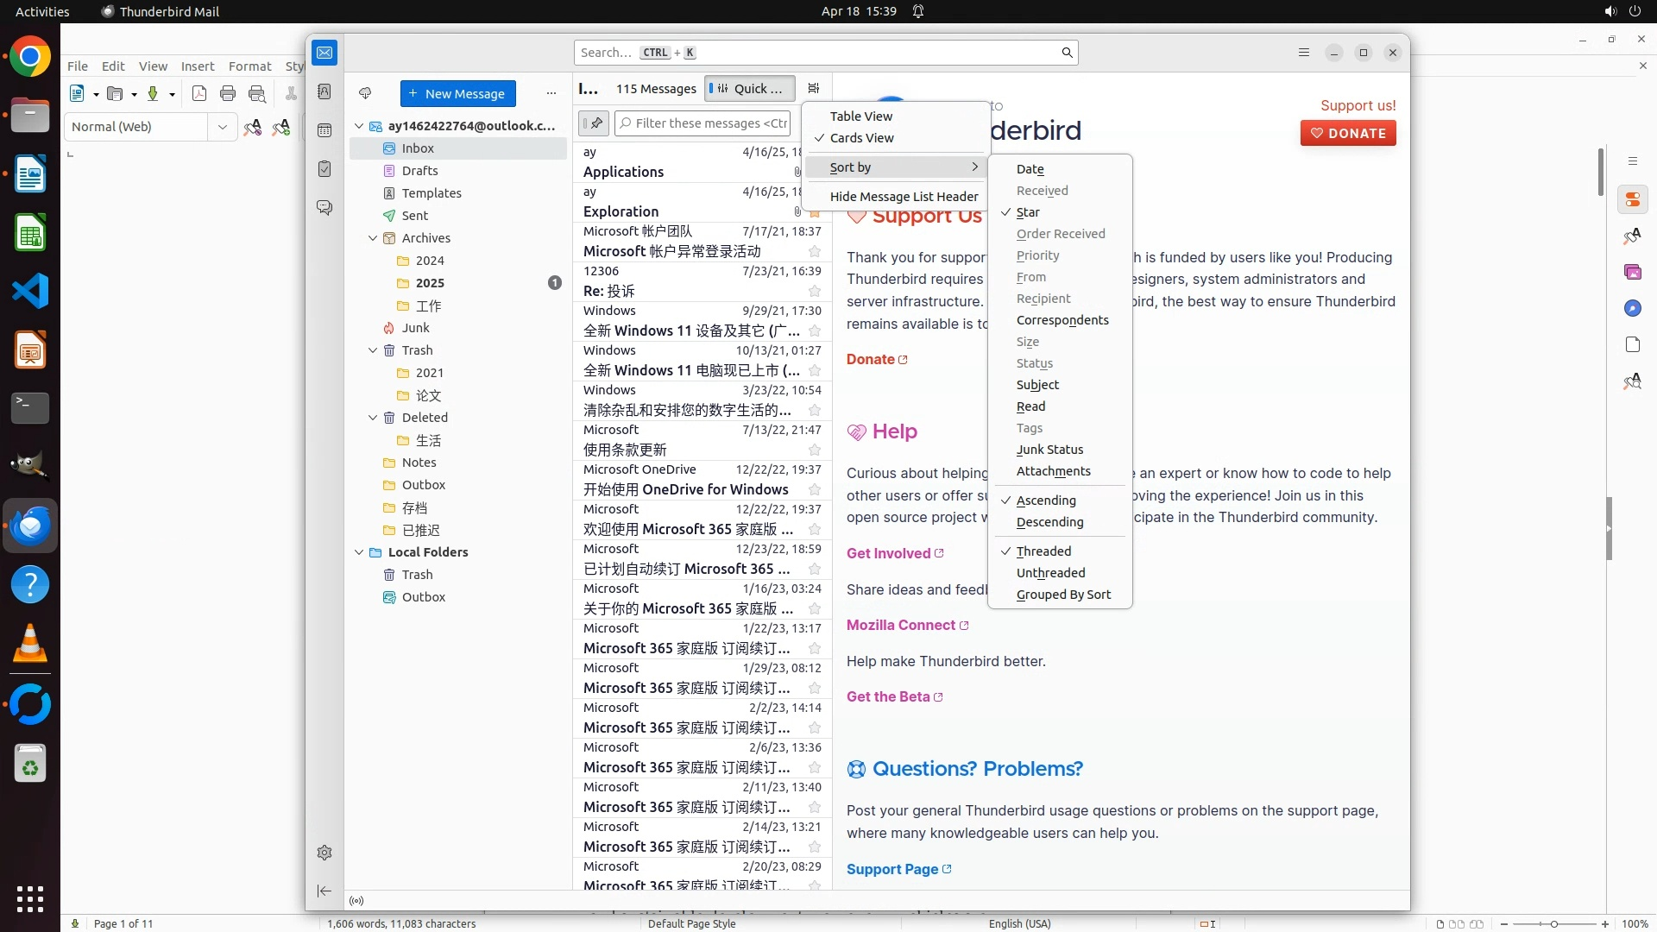Open the Address Book sidebar icon
1657x932 pixels.
(324, 91)
